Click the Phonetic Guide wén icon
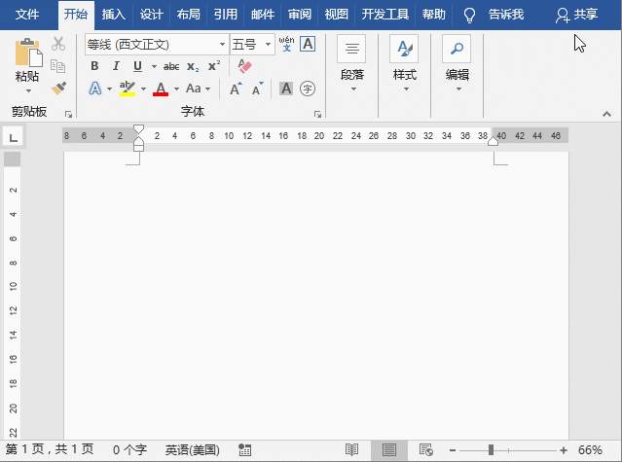Screen dimensions: 622x462 click(x=286, y=44)
